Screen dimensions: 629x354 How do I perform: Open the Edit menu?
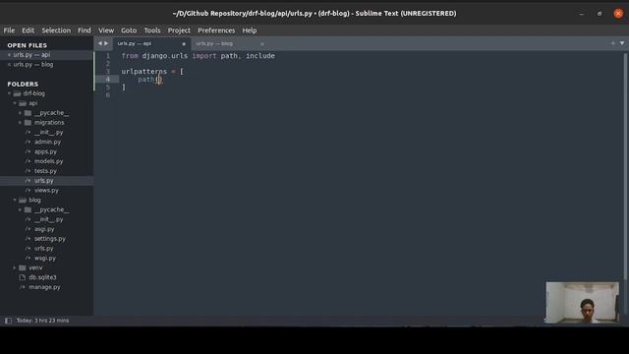click(28, 30)
